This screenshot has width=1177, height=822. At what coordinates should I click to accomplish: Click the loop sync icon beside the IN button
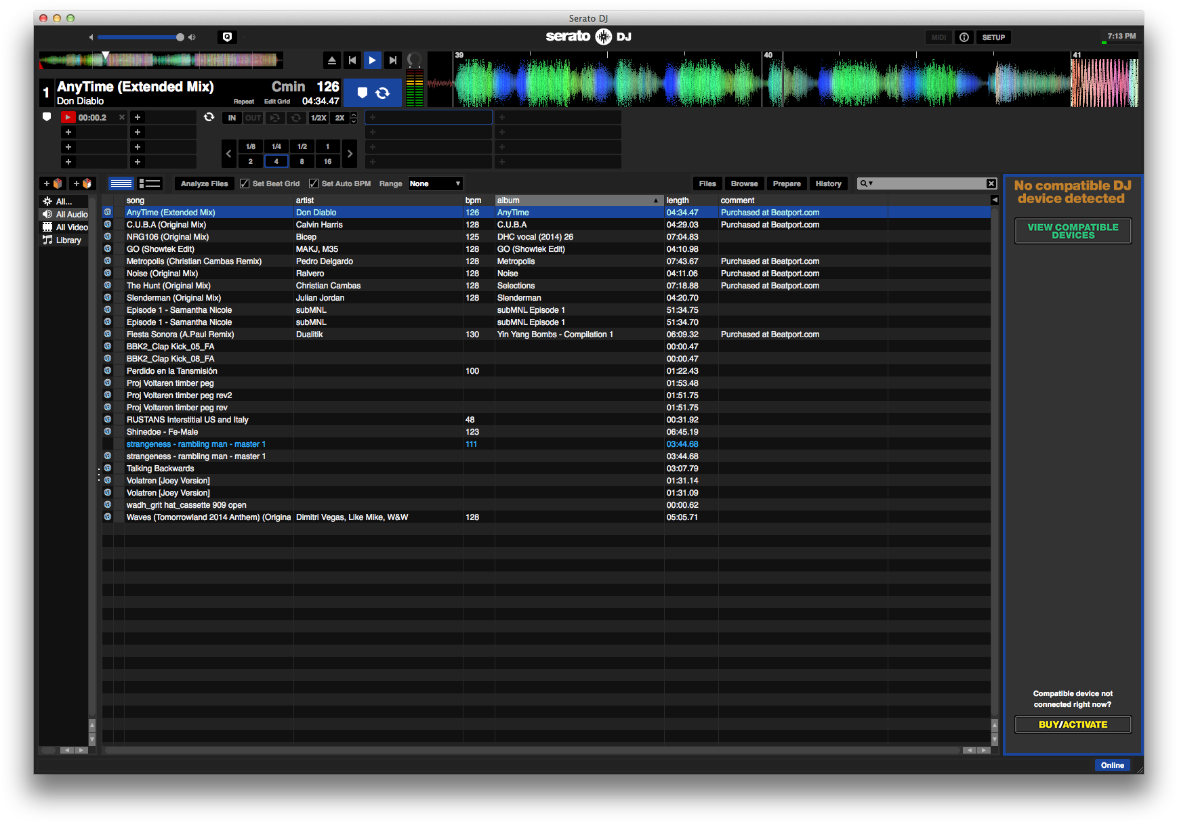[x=209, y=117]
